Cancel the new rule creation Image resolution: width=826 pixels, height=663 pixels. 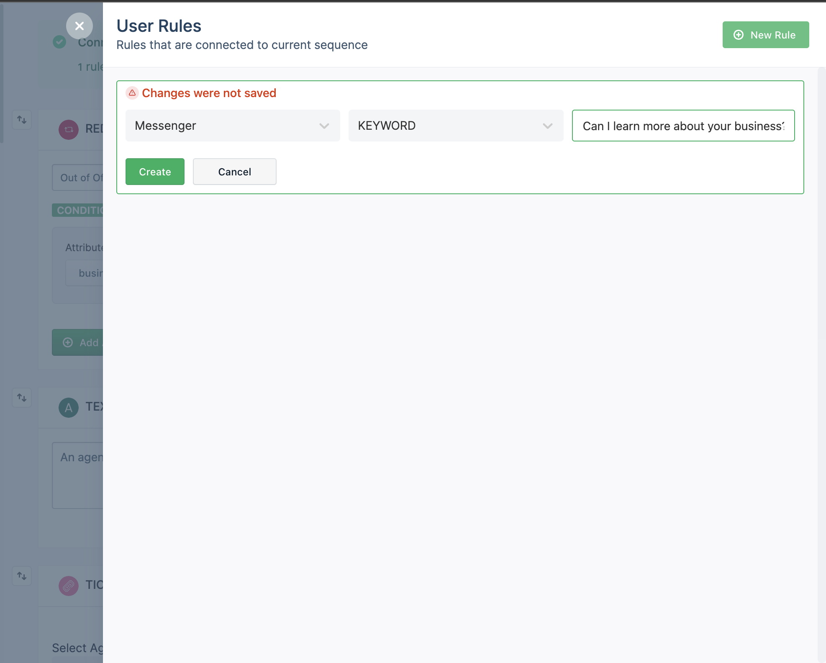coord(234,172)
